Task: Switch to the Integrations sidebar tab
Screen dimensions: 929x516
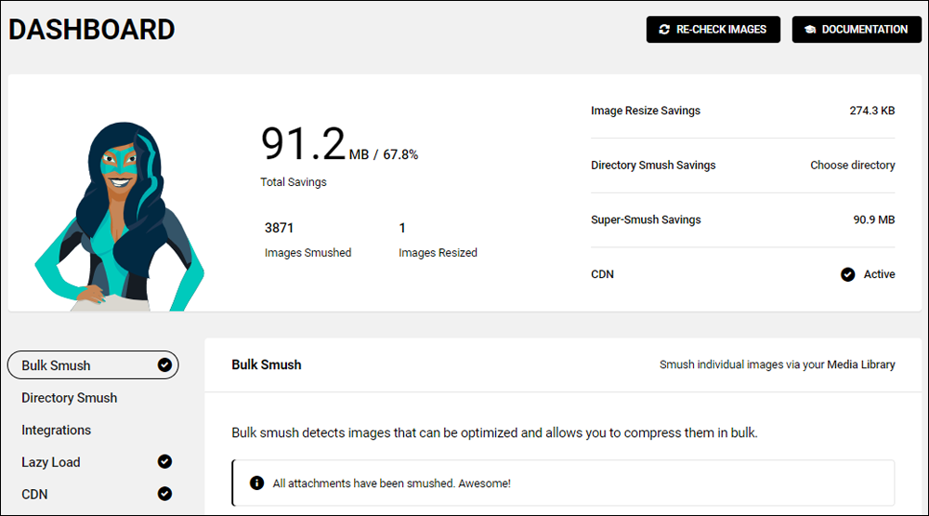Action: pos(57,430)
